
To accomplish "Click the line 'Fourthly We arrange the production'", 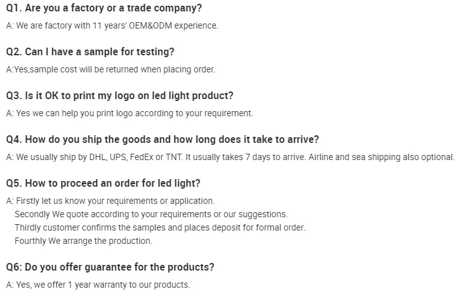I will click(83, 241).
